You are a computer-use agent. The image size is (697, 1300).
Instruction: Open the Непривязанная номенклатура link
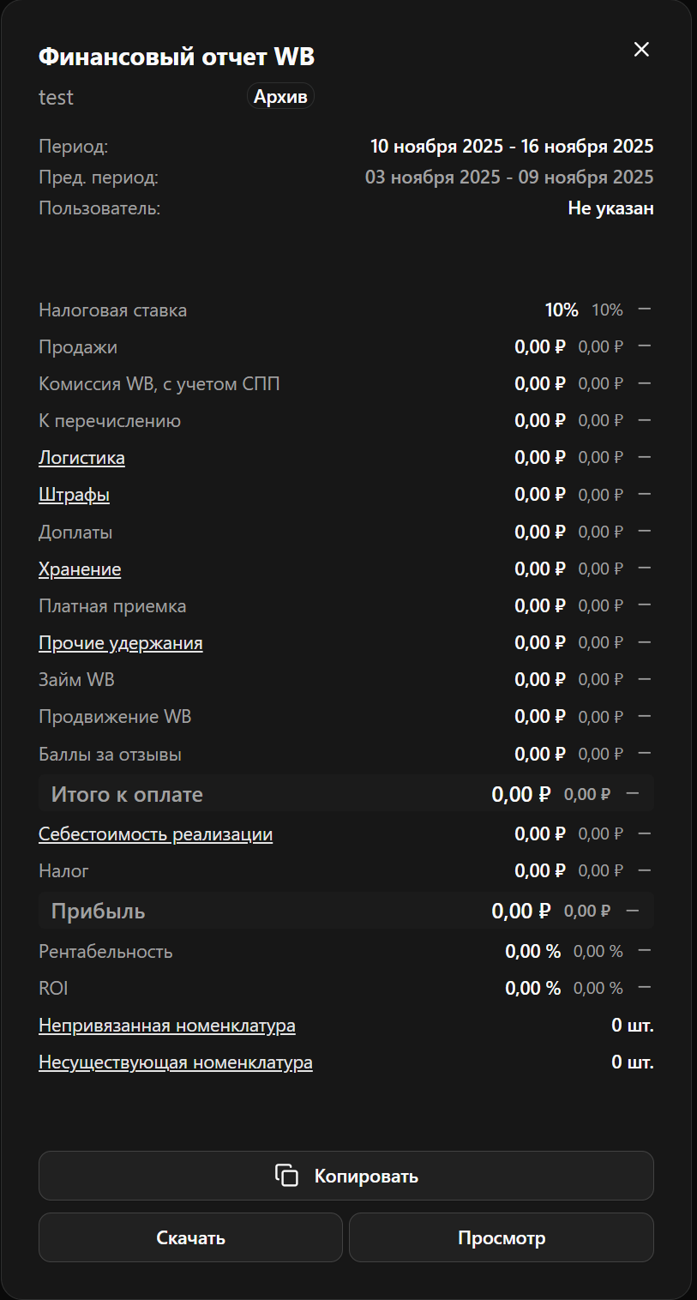[166, 1025]
